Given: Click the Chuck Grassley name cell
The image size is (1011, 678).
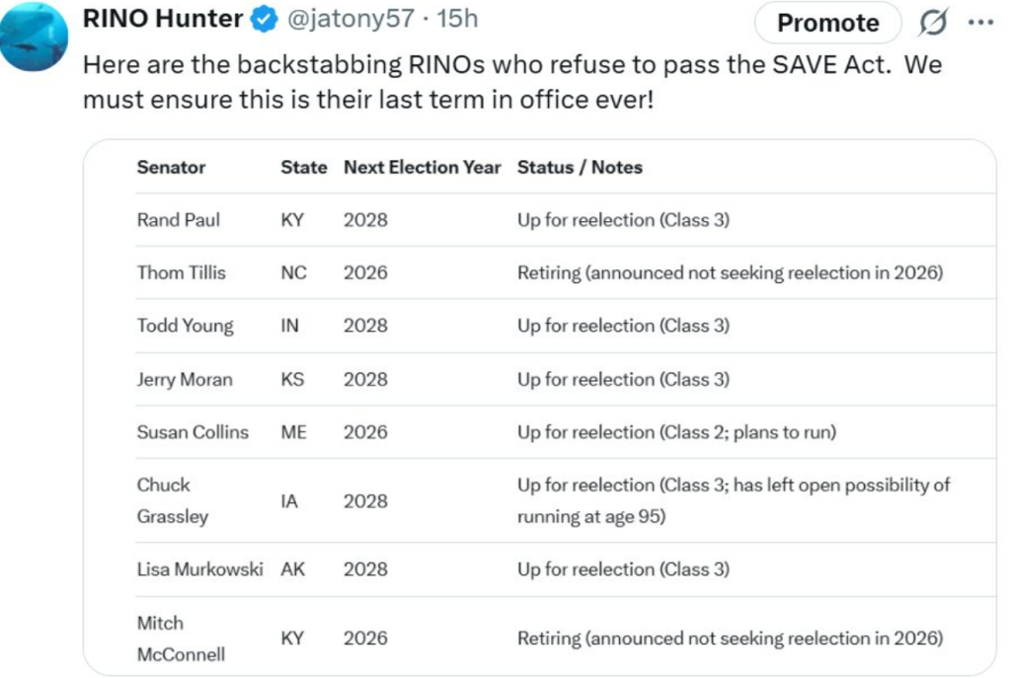Looking at the screenshot, I should point(172,500).
